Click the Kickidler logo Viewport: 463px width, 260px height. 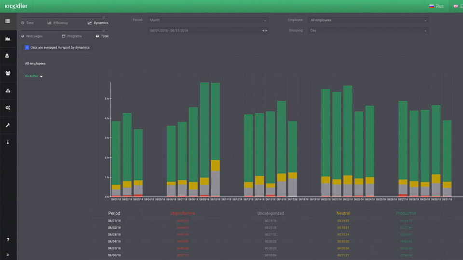pyautogui.click(x=16, y=6)
